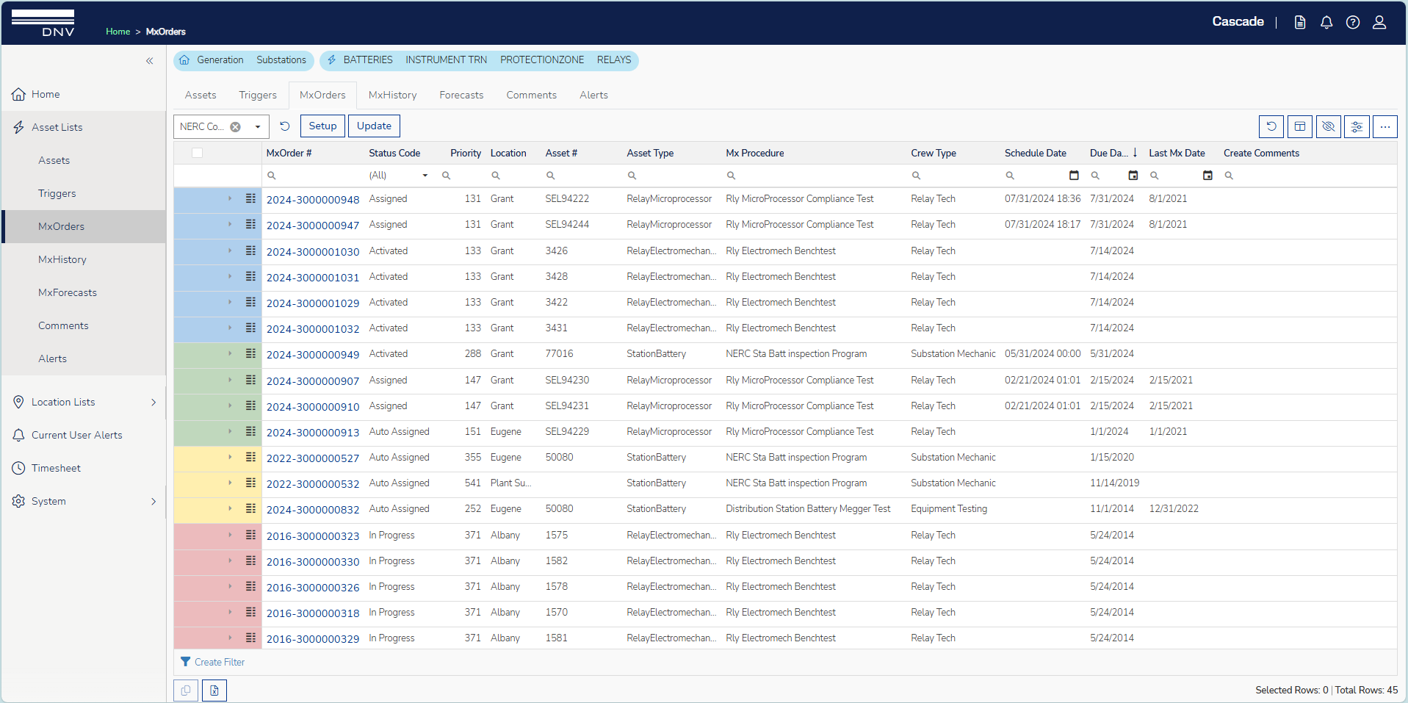Viewport: 1408px width, 703px height.
Task: Select row checkbox for order 2024-3000000948
Action: coord(197,198)
